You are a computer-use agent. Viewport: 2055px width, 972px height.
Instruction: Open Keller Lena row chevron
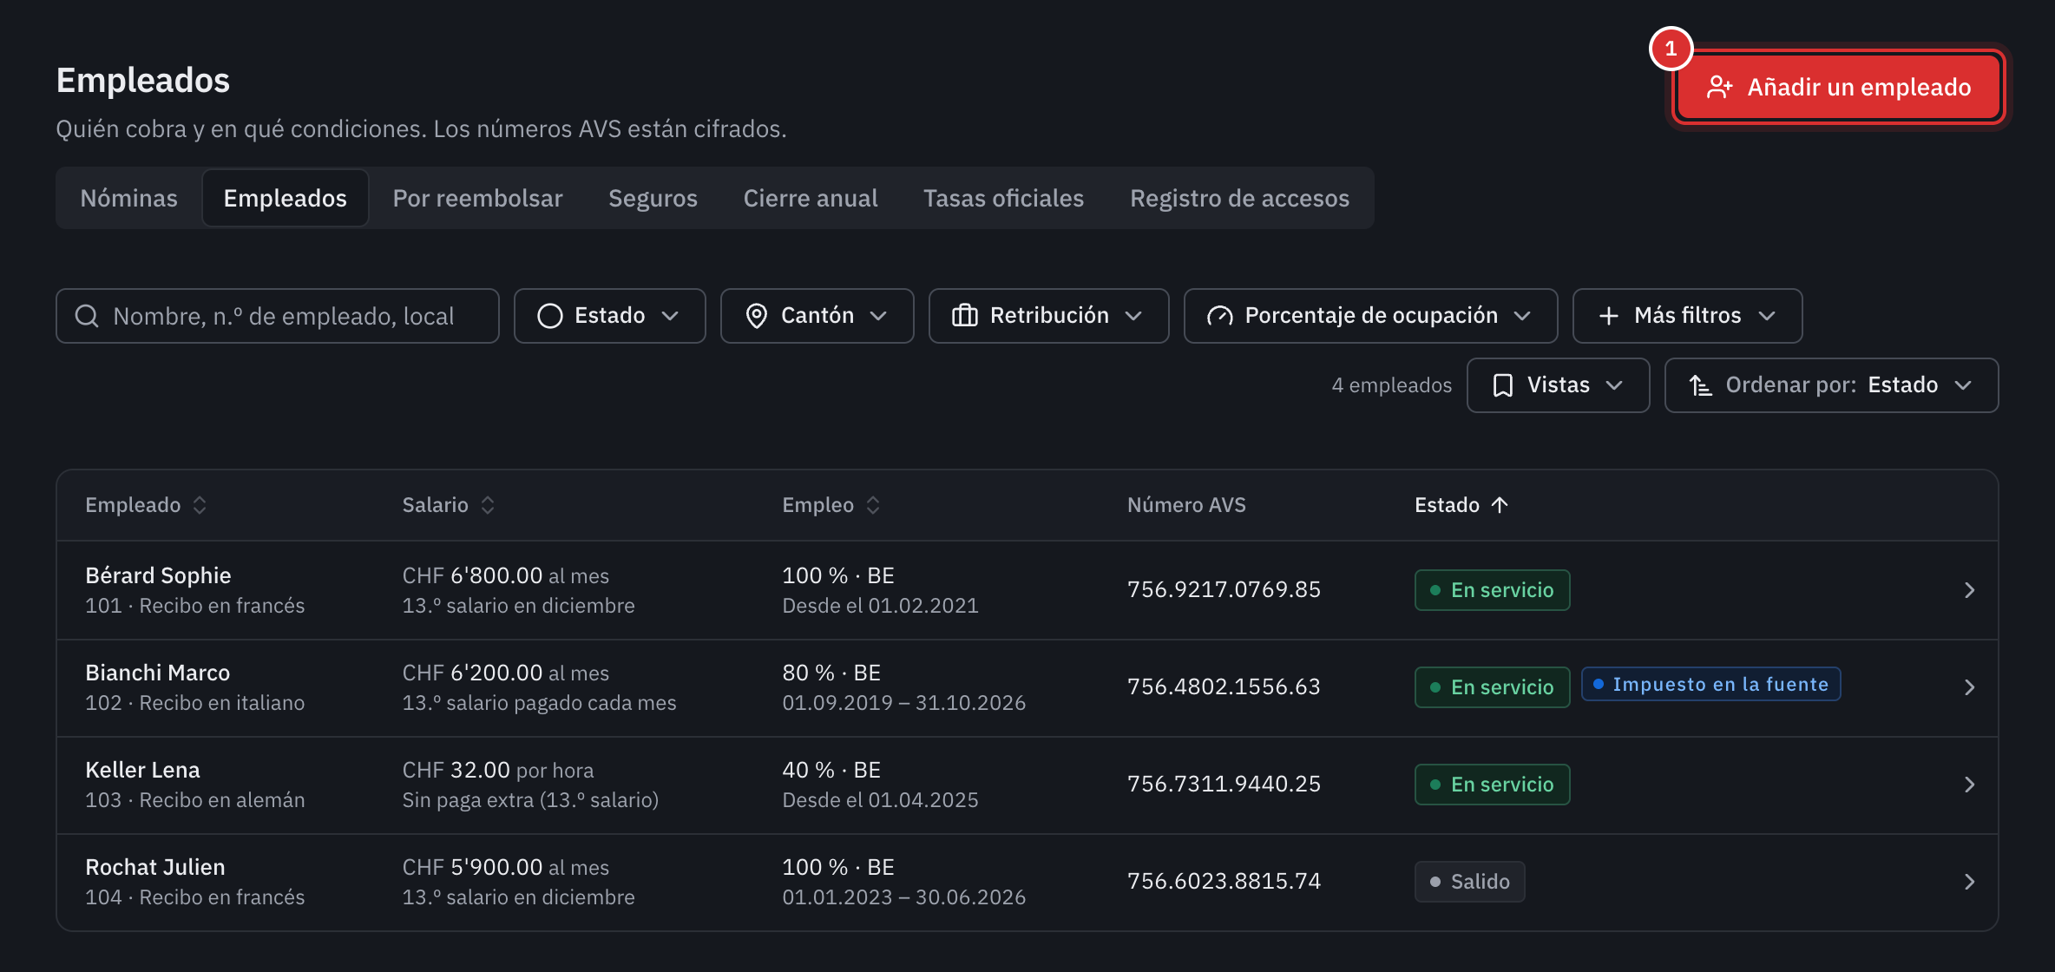(x=1969, y=785)
